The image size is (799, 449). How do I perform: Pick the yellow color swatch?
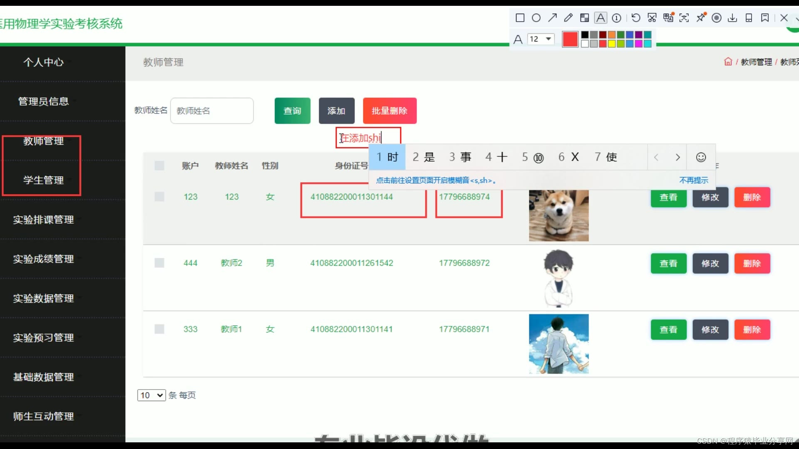pyautogui.click(x=612, y=44)
